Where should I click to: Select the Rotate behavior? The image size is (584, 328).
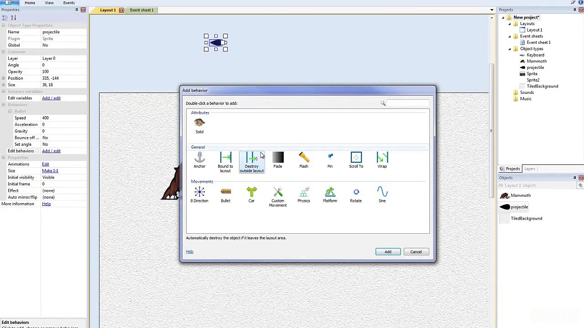(356, 195)
